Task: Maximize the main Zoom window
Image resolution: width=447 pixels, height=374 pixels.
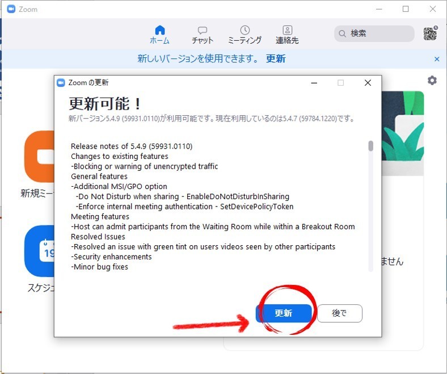Action: click(x=406, y=9)
